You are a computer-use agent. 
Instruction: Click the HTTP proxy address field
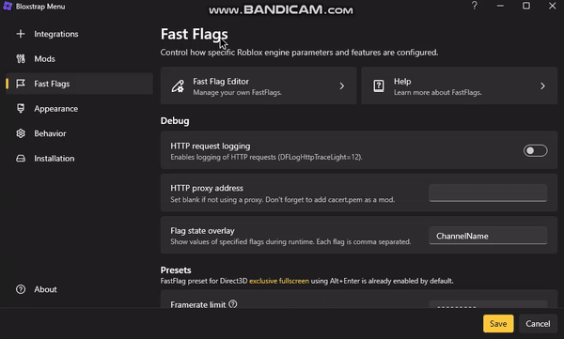click(x=488, y=193)
